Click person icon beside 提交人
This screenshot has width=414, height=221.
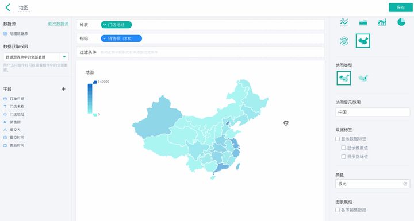tap(5, 130)
